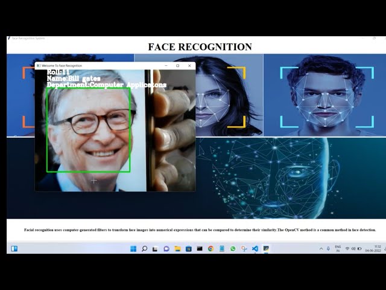This screenshot has height=290, width=386.
Task: Select the running Python app taskbar icon
Action: coord(266,248)
